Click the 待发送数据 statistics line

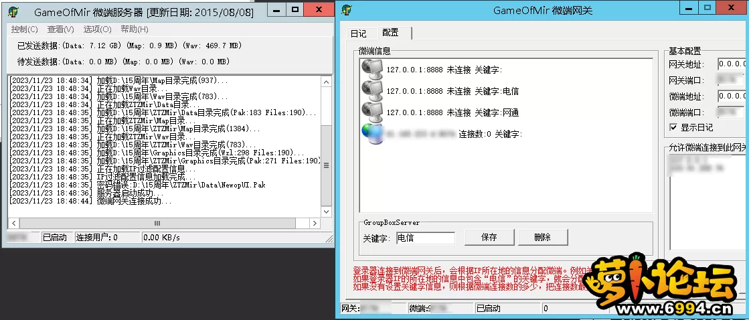[124, 62]
